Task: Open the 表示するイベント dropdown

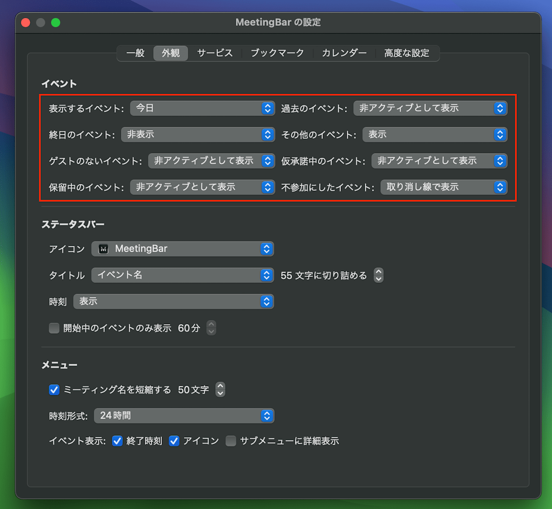Action: click(x=202, y=108)
